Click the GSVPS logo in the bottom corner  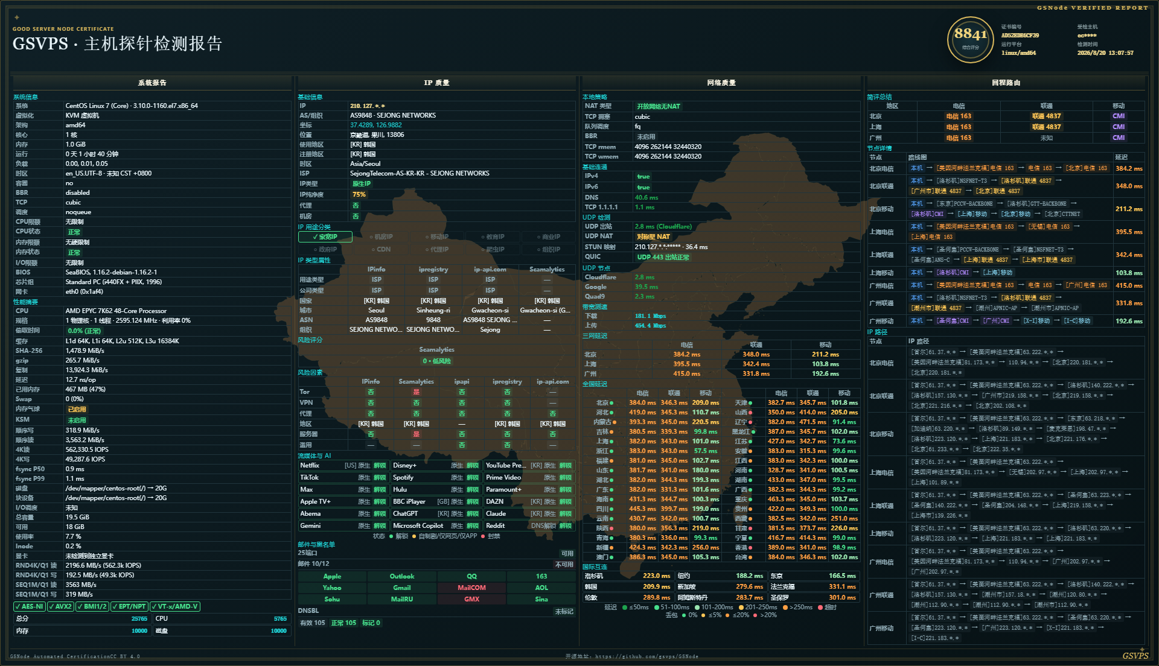click(x=1135, y=656)
